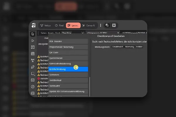Set Warnungsstufe to Warnung

point(130,47)
